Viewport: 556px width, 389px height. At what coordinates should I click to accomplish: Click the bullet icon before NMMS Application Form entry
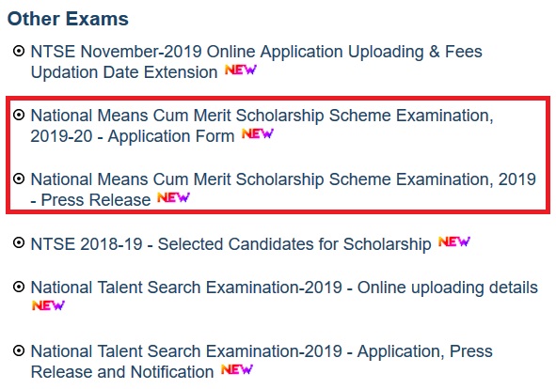coord(19,116)
